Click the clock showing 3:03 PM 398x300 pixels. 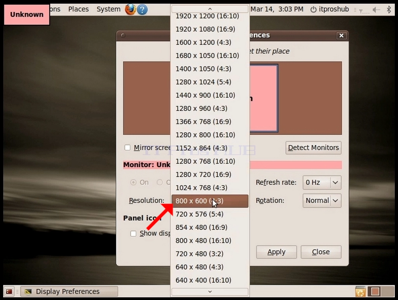point(277,9)
